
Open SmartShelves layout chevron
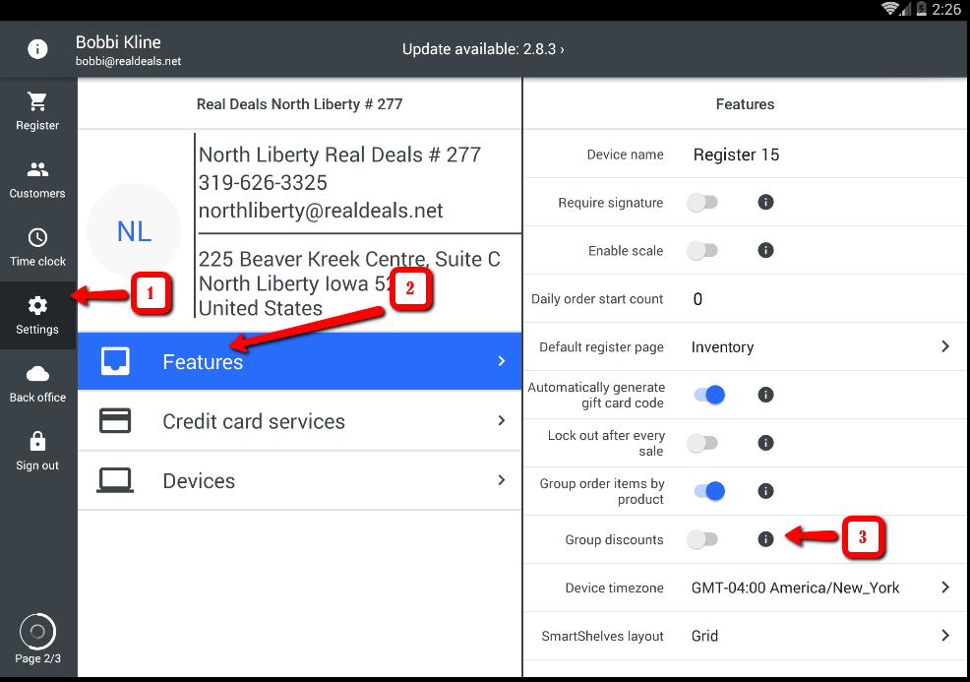pos(945,636)
